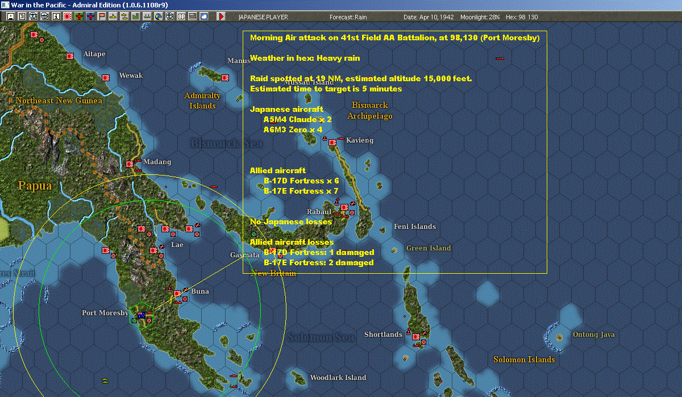Click the Forecast: Rain status text
Image resolution: width=682 pixels, height=397 pixels.
(x=348, y=16)
